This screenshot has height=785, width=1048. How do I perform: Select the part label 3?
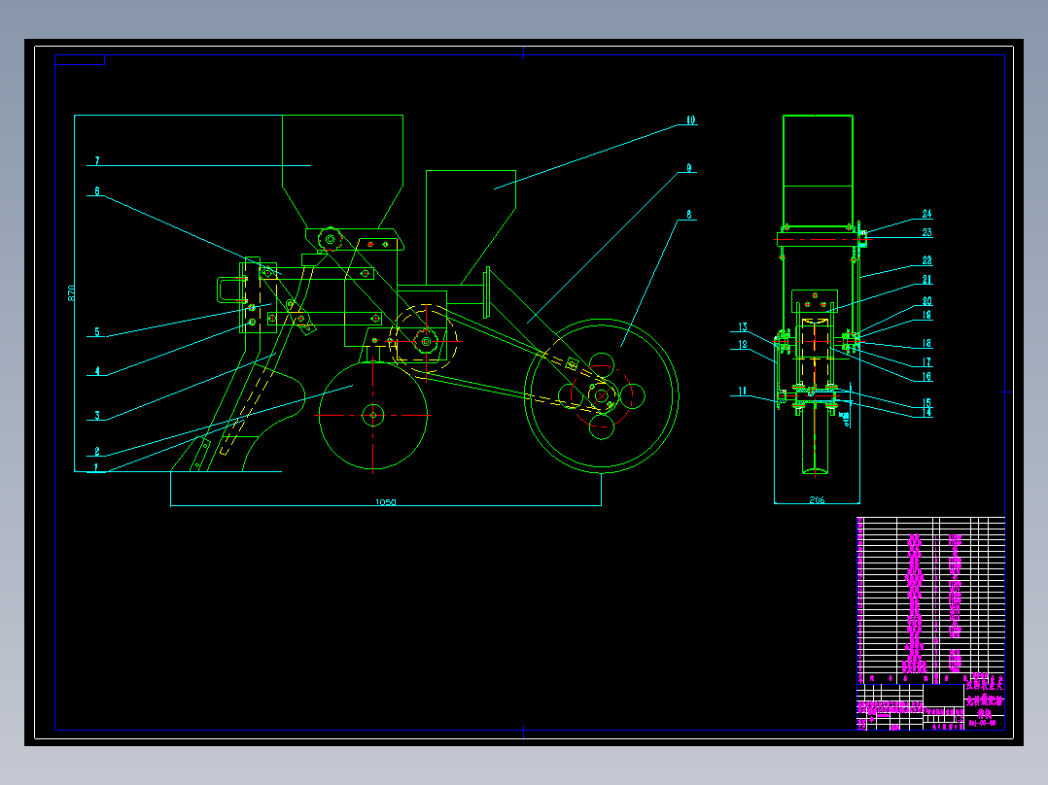click(97, 416)
